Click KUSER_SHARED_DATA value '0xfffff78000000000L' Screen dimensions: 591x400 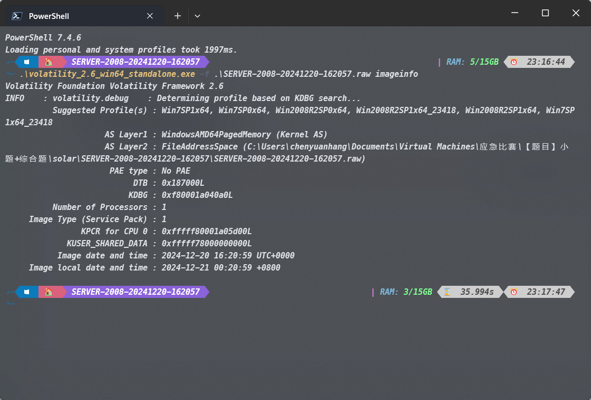pos(206,244)
